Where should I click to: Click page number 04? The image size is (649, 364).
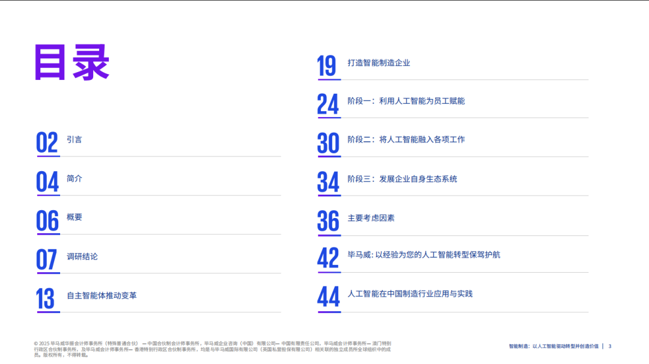coord(47,182)
